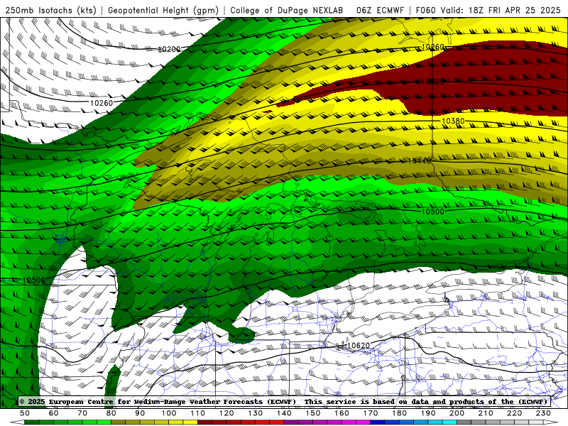Click the 230 value on color scale
The width and height of the screenshot is (568, 426).
543,413
